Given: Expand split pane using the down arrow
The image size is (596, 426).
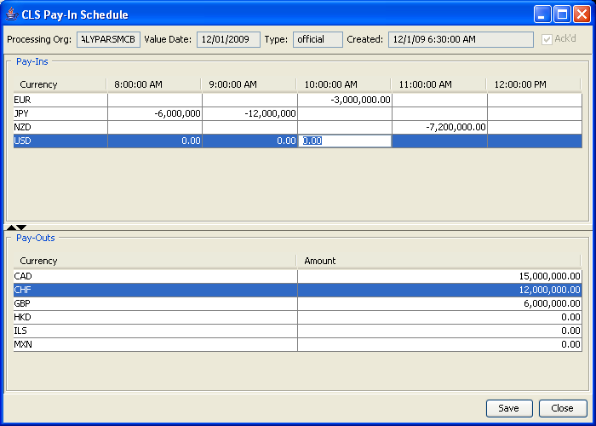Looking at the screenshot, I should coord(21,227).
